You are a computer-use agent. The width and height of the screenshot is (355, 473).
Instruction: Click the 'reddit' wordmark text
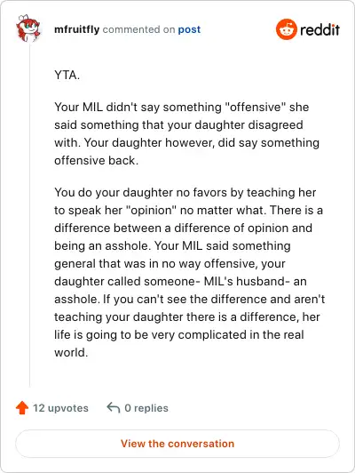[x=319, y=29]
